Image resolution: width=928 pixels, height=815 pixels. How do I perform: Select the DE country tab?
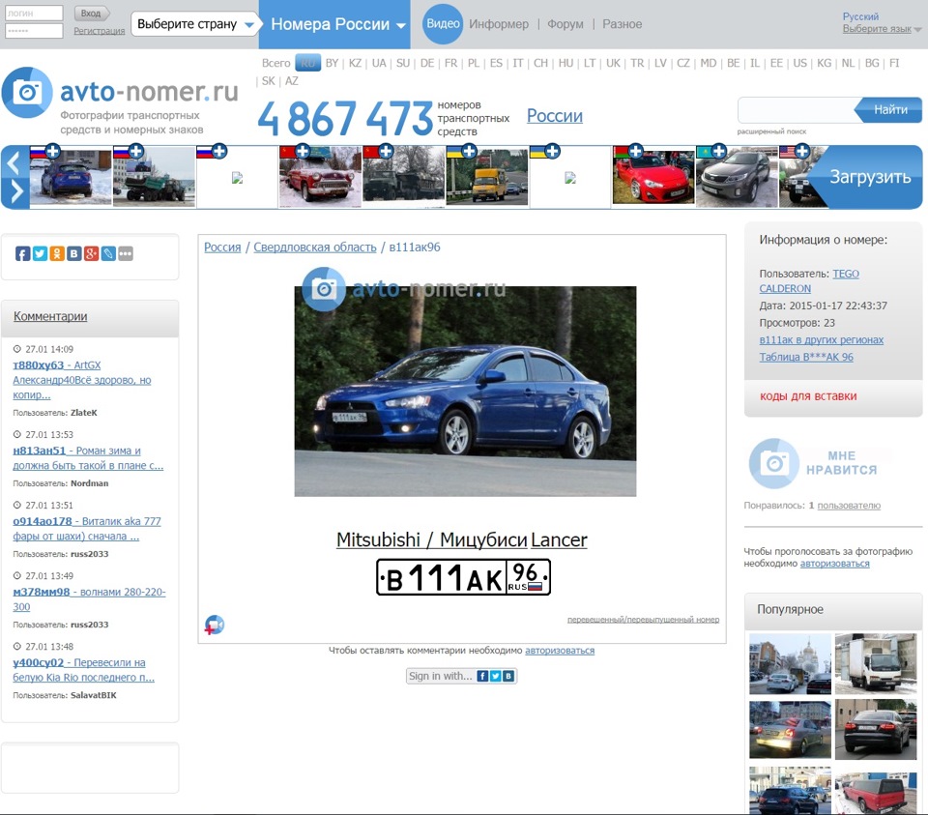tap(427, 64)
